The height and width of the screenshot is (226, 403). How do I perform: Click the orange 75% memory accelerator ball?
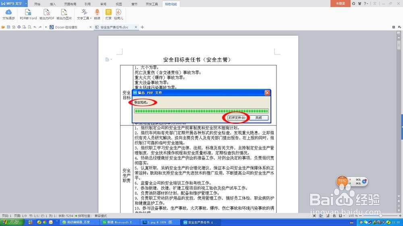tap(342, 181)
